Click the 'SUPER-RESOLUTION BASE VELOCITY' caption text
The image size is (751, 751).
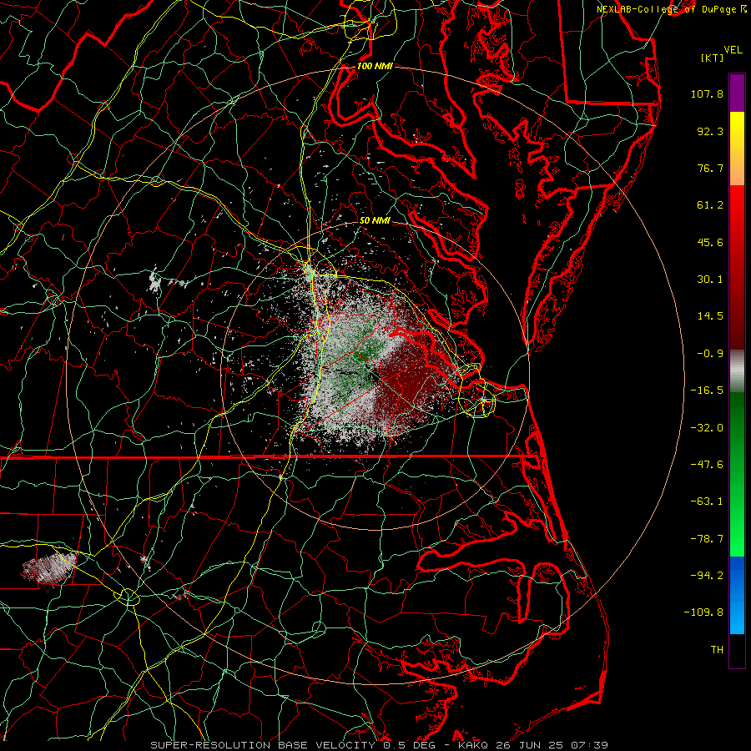pyautogui.click(x=263, y=745)
